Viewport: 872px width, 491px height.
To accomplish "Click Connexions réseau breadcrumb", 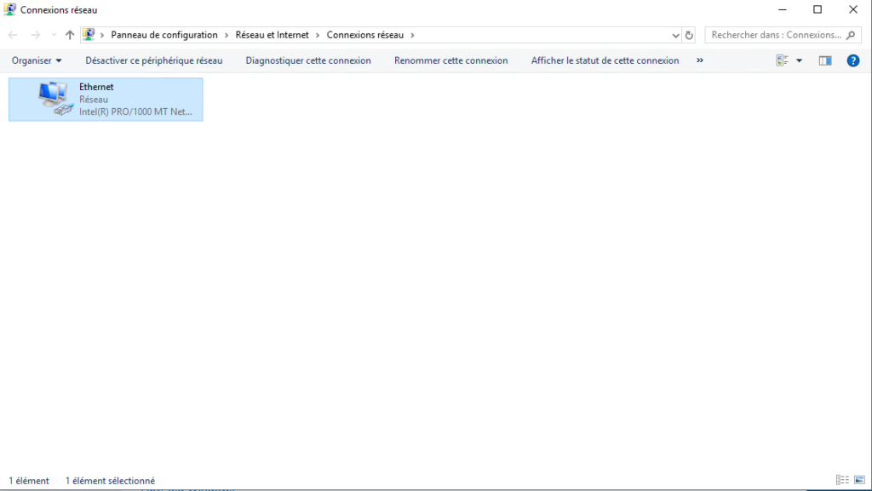I will pos(364,35).
